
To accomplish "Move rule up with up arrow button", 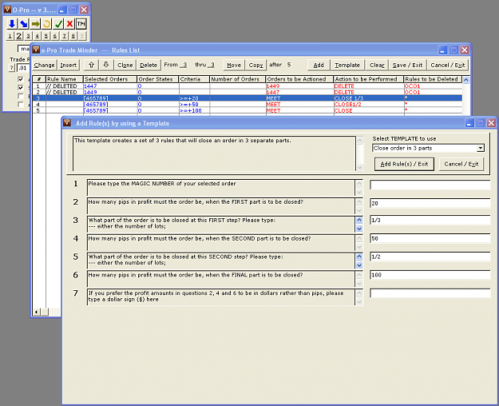I will coord(91,65).
